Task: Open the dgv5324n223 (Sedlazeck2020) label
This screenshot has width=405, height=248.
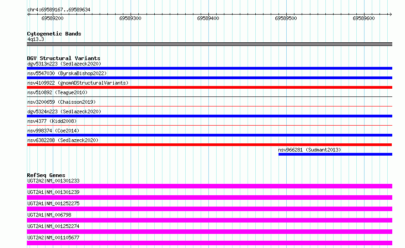Action: [x=64, y=111]
